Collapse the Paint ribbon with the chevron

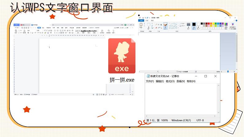(x=234, y=21)
